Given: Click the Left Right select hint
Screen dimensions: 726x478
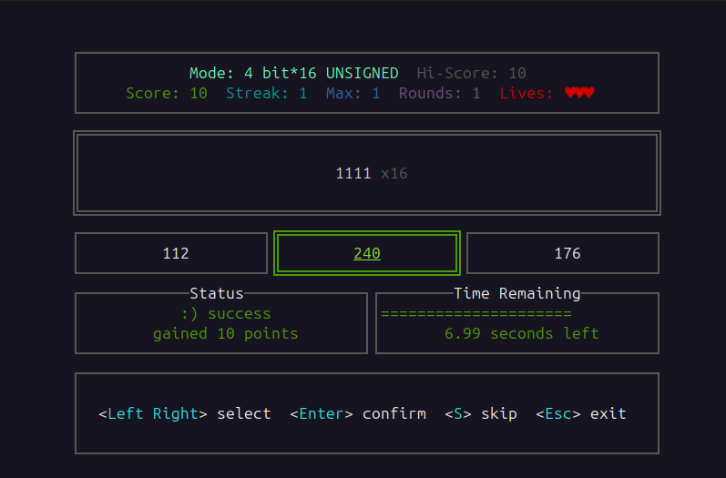Looking at the screenshot, I should (185, 413).
